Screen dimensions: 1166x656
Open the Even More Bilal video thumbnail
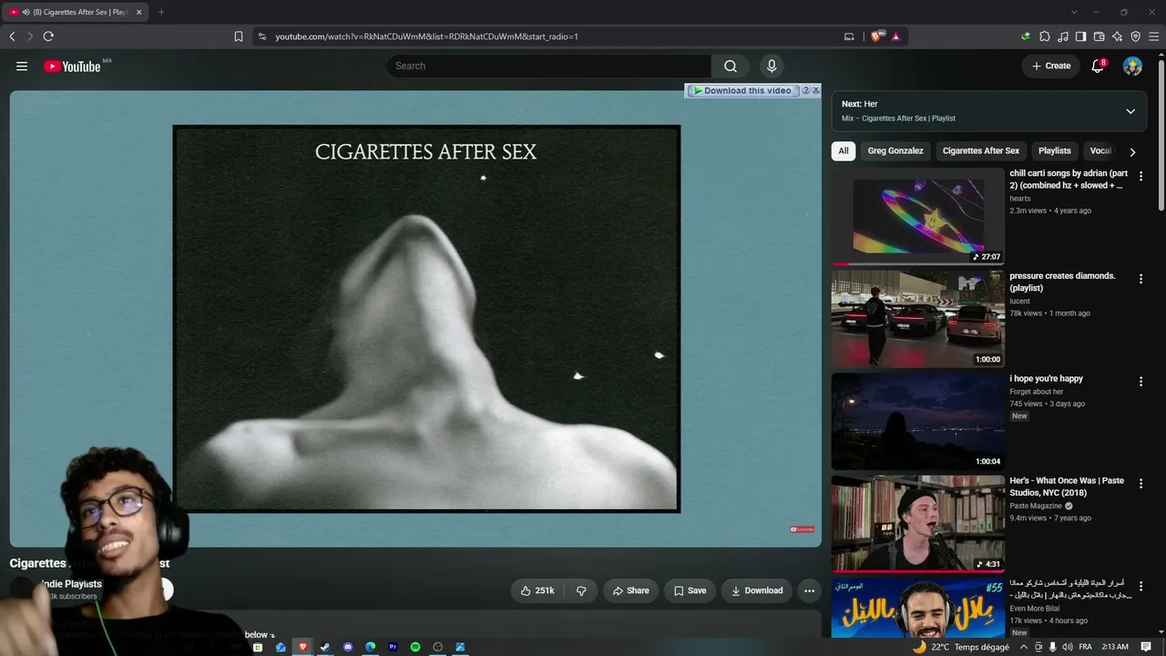click(918, 608)
